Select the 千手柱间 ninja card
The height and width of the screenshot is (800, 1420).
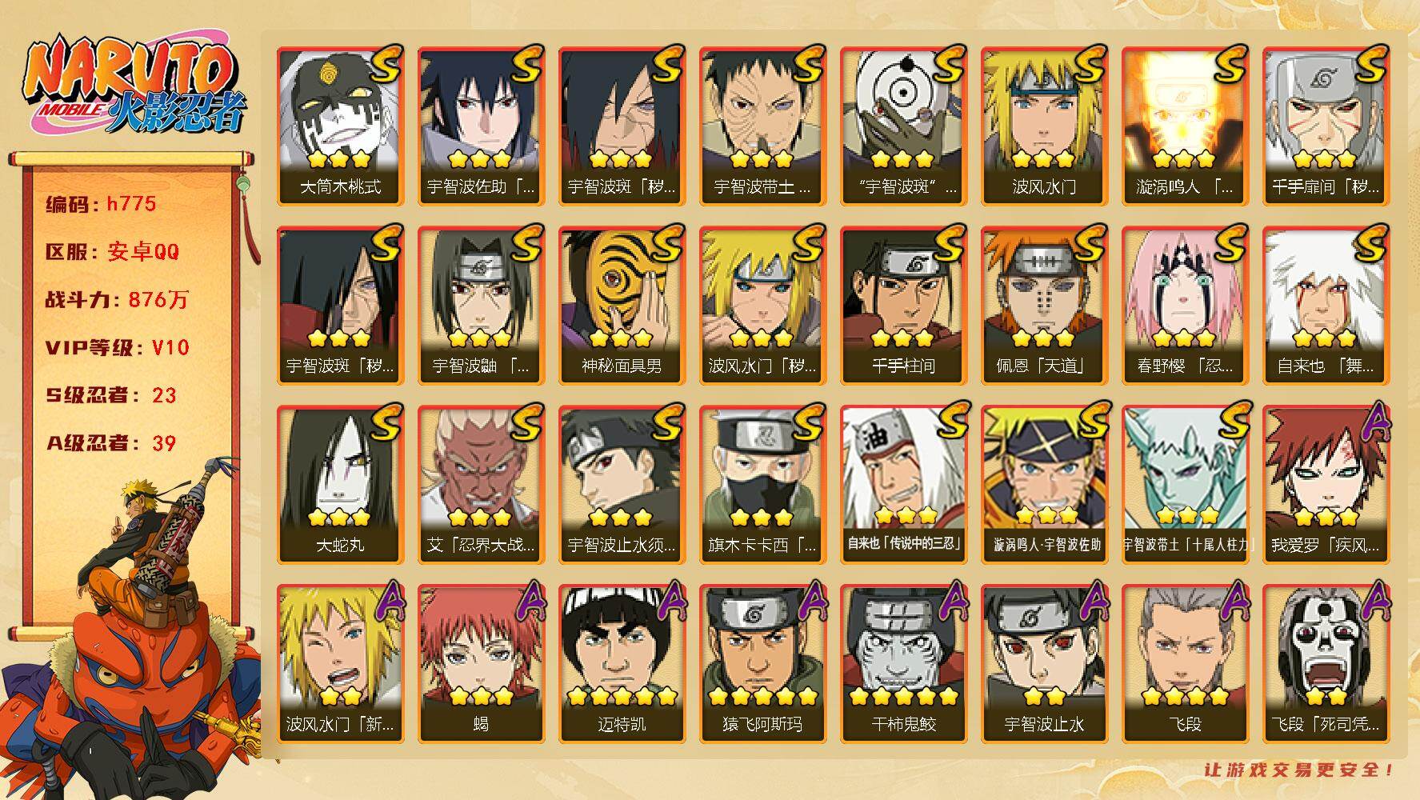point(903,306)
